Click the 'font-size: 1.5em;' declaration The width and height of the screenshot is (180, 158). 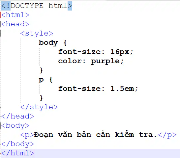point(98,89)
